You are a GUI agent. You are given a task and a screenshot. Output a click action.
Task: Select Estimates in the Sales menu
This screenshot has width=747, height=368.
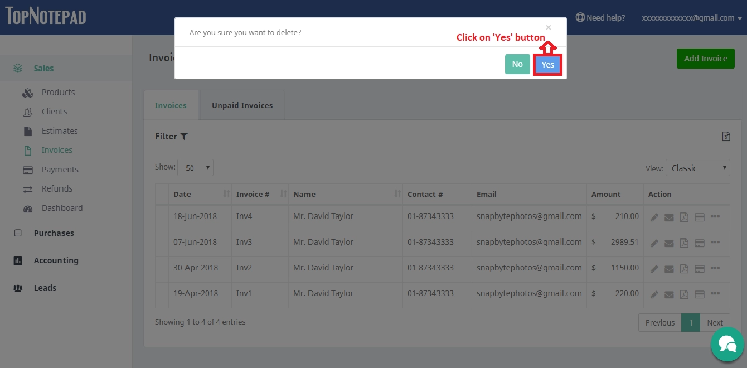(x=60, y=130)
